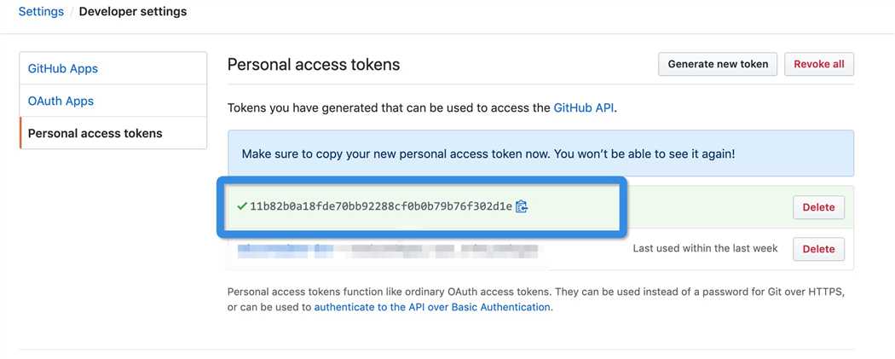Screen dimensions: 895x359
Task: Click the green checkmark beside the token
Action: point(242,206)
